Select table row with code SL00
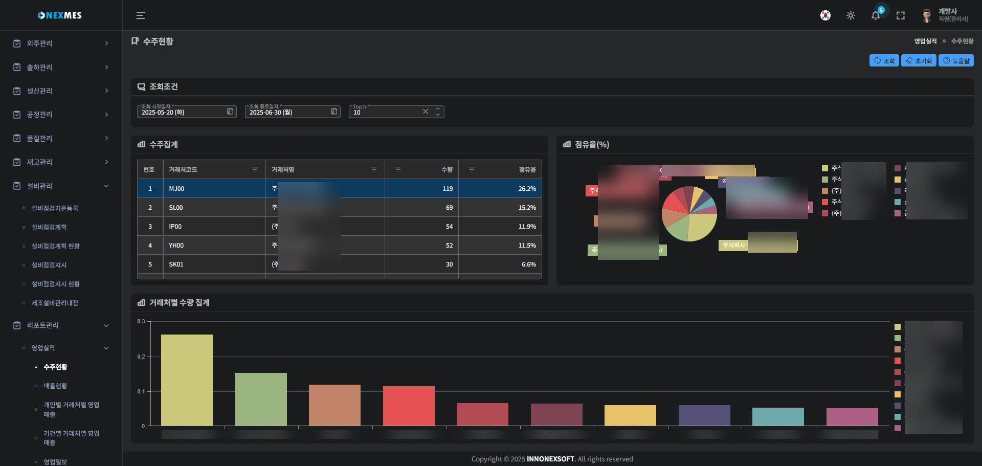 click(176, 208)
